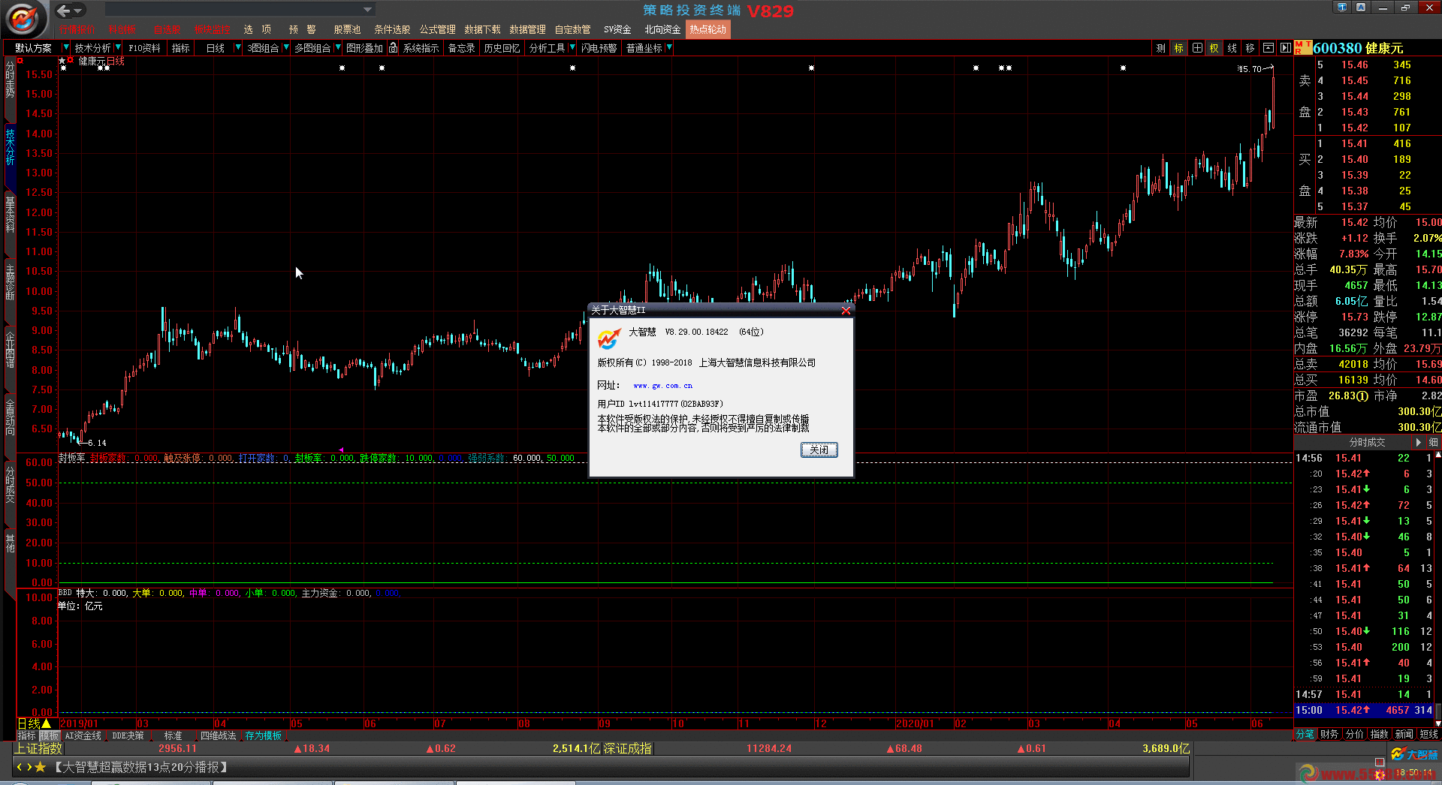Click the MTR badge beside 600380

[1303, 48]
